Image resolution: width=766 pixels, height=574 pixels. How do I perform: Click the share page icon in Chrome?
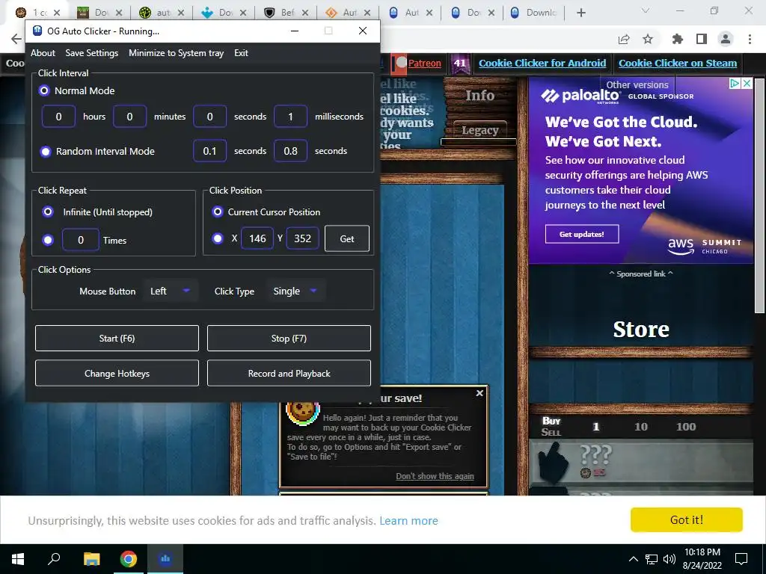pos(624,39)
